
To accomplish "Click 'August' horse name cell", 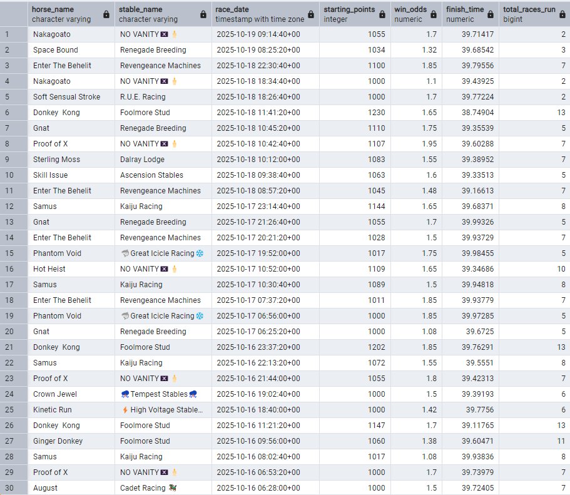I will point(71,487).
